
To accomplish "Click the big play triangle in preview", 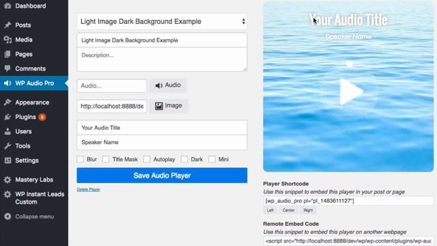I will coord(351,92).
